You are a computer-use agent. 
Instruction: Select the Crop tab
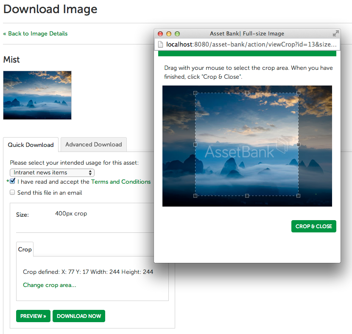[25, 249]
